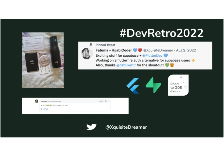Click 'Working on a flutterfire auth alternative' line
Image resolution: width=224 pixels, height=157 pixels.
click(143, 60)
